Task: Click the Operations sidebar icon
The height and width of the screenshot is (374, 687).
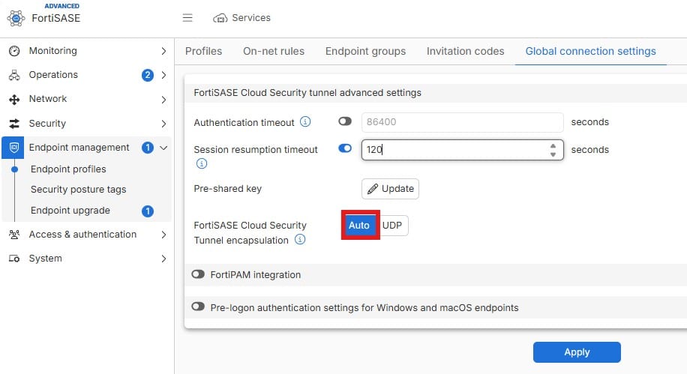Action: pyautogui.click(x=14, y=75)
